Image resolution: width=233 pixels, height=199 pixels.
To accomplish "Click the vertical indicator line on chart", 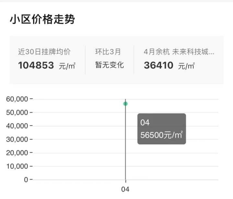I will click(x=126, y=139).
